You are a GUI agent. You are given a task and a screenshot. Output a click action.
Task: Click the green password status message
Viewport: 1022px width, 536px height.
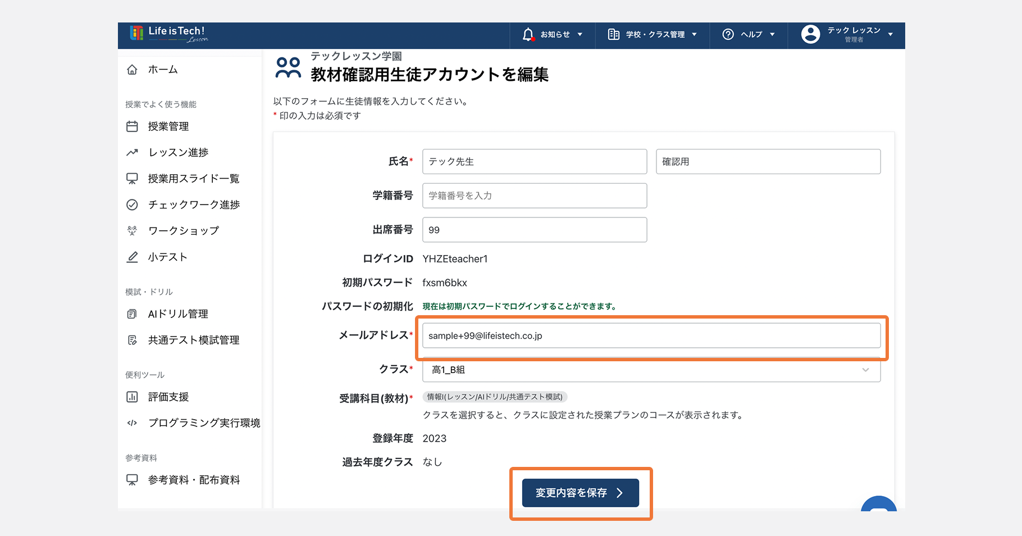point(520,306)
